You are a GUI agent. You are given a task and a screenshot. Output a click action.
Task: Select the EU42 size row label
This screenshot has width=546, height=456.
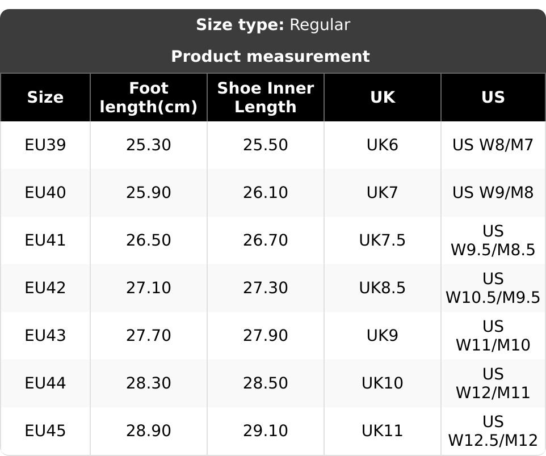[x=45, y=288]
